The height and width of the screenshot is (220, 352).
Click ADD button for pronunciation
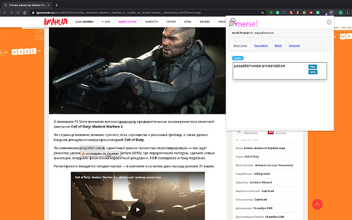(x=313, y=72)
